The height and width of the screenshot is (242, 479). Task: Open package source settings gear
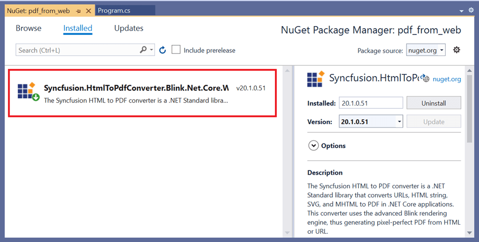(456, 50)
